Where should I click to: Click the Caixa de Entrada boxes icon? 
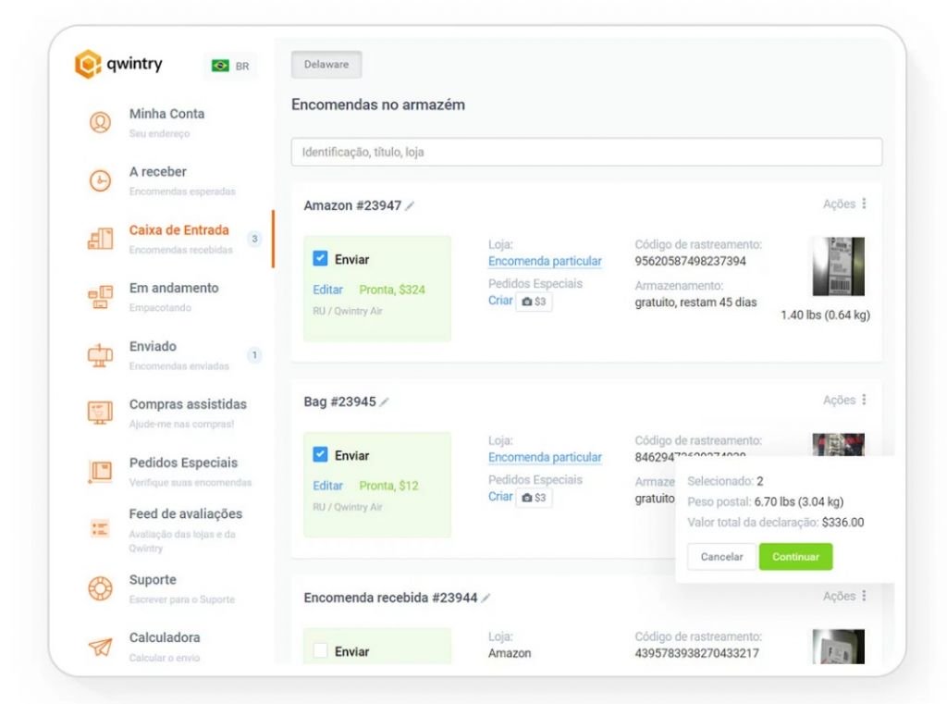coord(100,238)
